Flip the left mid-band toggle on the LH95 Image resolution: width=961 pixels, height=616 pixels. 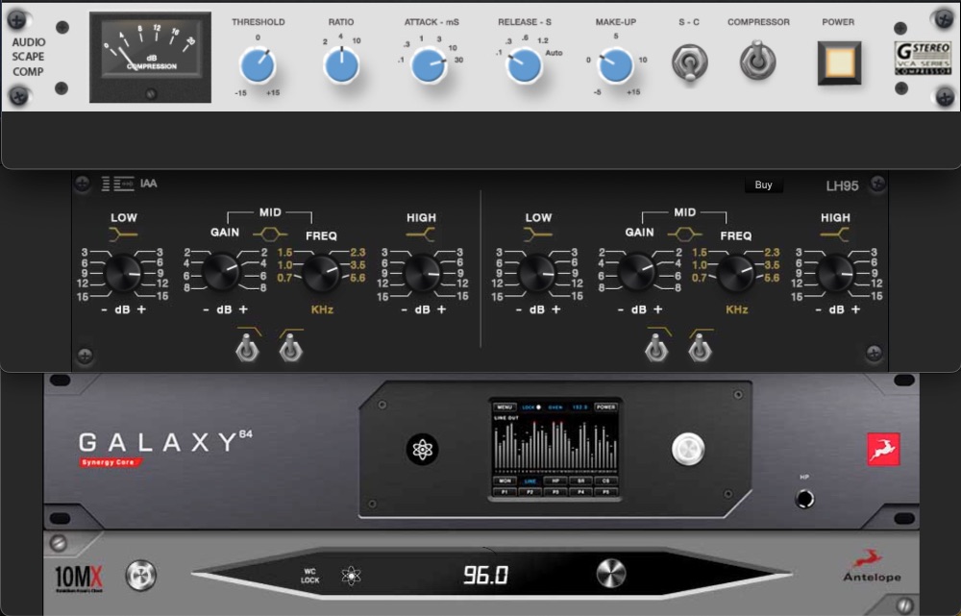(247, 348)
